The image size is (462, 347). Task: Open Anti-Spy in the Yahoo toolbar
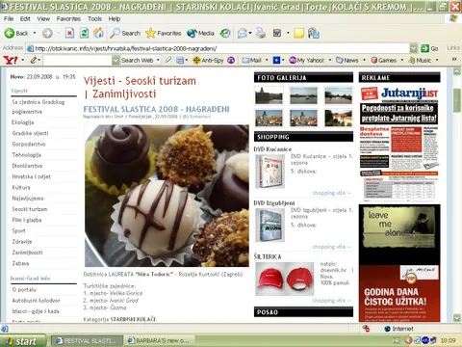208,60
